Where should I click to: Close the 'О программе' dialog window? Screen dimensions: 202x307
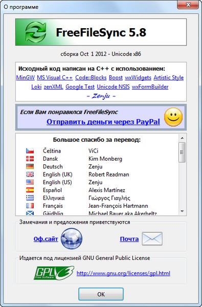(x=188, y=5)
